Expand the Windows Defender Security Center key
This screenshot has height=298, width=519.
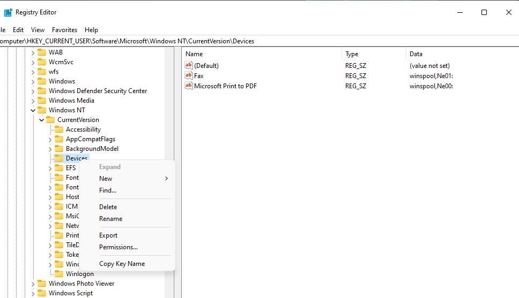click(x=33, y=91)
